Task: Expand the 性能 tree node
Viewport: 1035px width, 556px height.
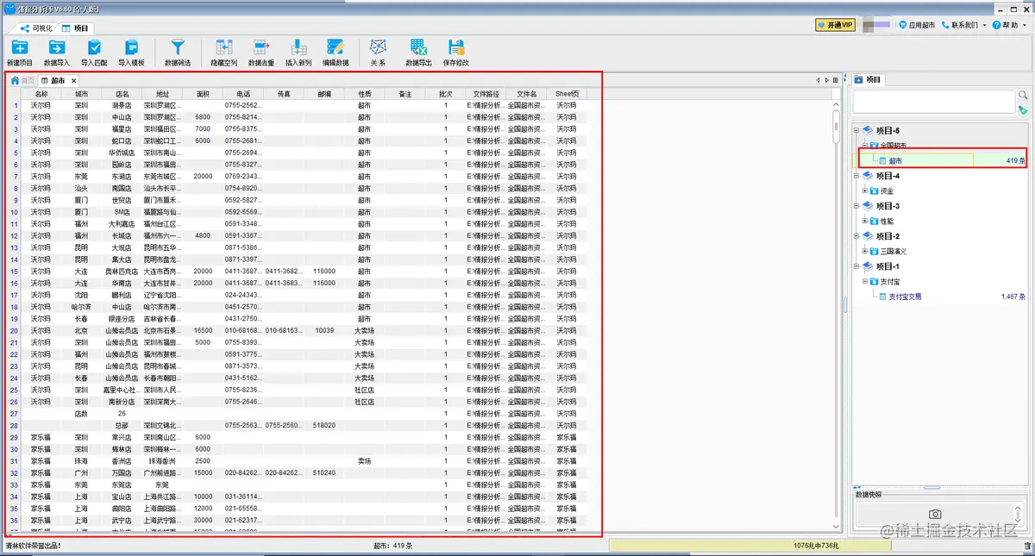Action: (x=865, y=221)
